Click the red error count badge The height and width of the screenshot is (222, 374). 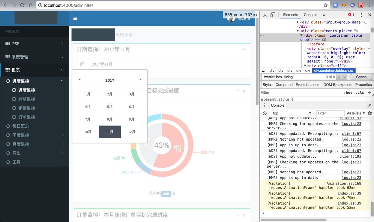(x=351, y=15)
